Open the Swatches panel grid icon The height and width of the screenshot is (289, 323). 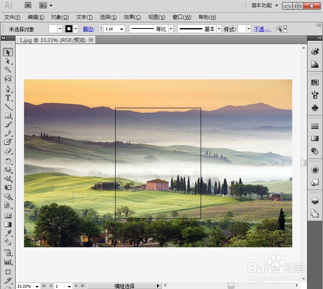pyautogui.click(x=315, y=83)
